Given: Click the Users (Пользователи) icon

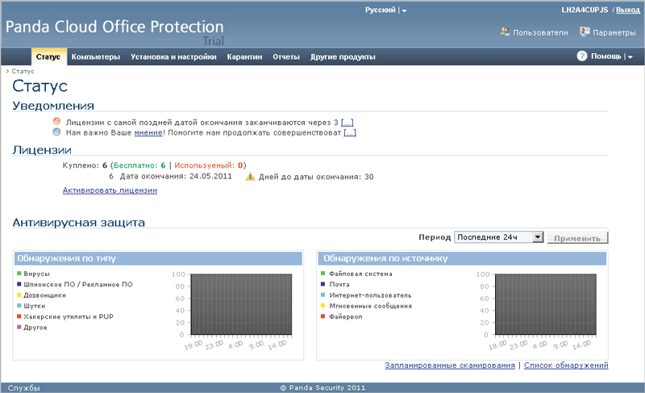Looking at the screenshot, I should (x=505, y=31).
